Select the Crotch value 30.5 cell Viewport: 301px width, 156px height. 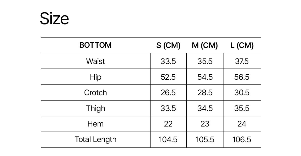click(242, 93)
